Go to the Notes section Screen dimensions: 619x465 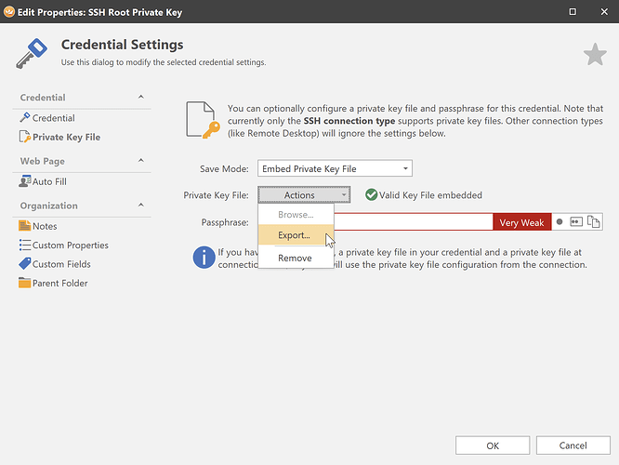coord(45,226)
